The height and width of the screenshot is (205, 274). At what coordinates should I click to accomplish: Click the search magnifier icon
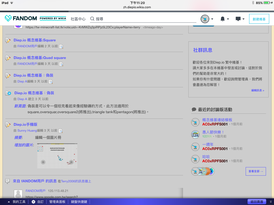click(92, 19)
